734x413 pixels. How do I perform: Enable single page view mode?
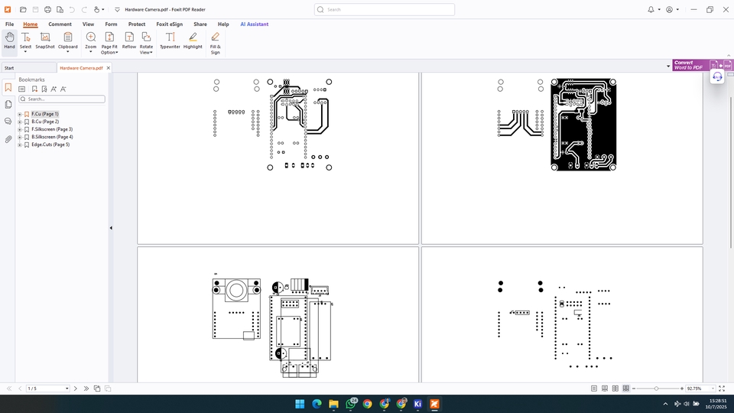point(594,389)
